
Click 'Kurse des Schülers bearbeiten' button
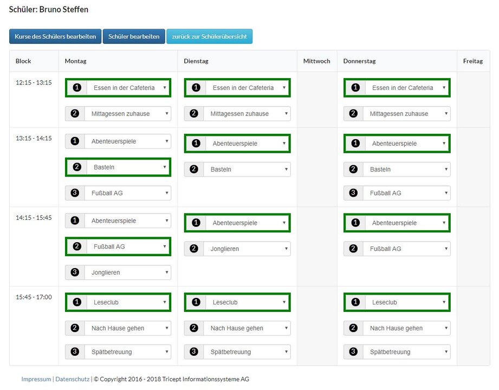pyautogui.click(x=55, y=37)
